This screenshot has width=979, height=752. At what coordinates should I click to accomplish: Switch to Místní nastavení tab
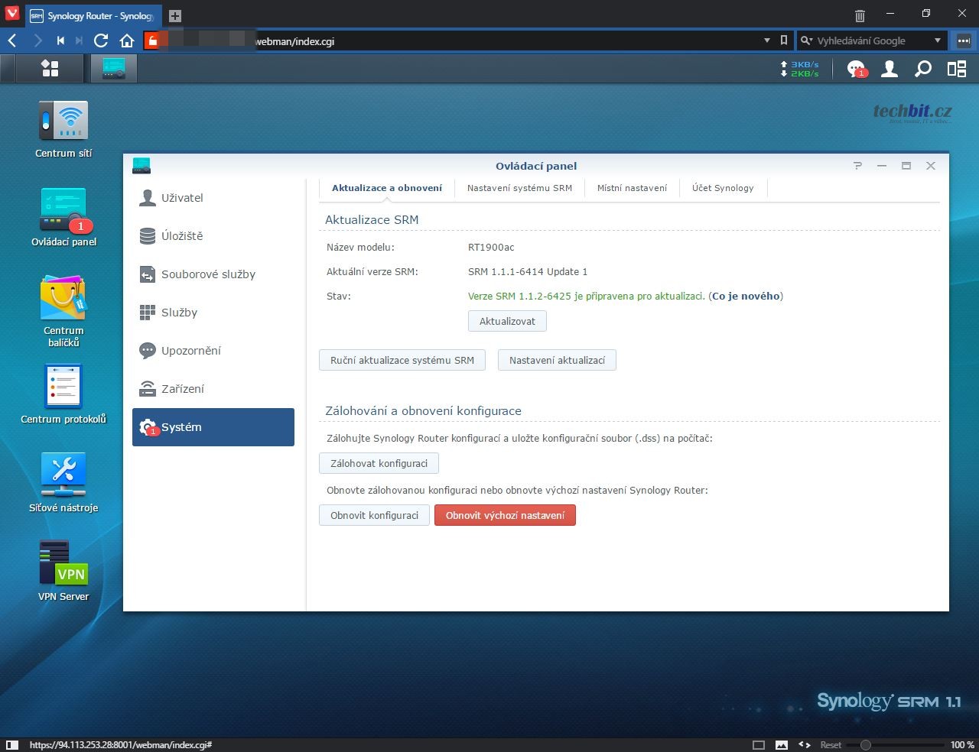(632, 188)
